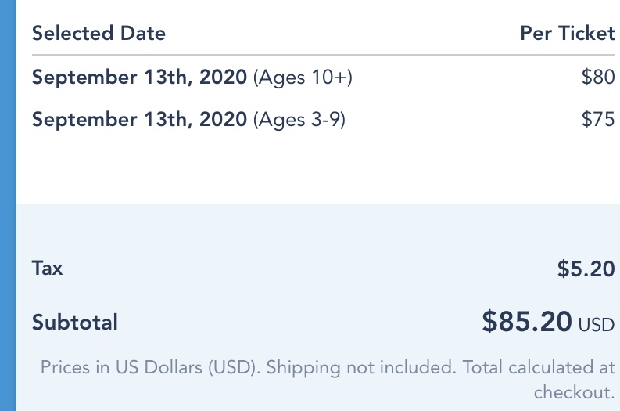Click the USD currency label beside subtotal
Viewport: 620px width, 411px height.
point(596,324)
